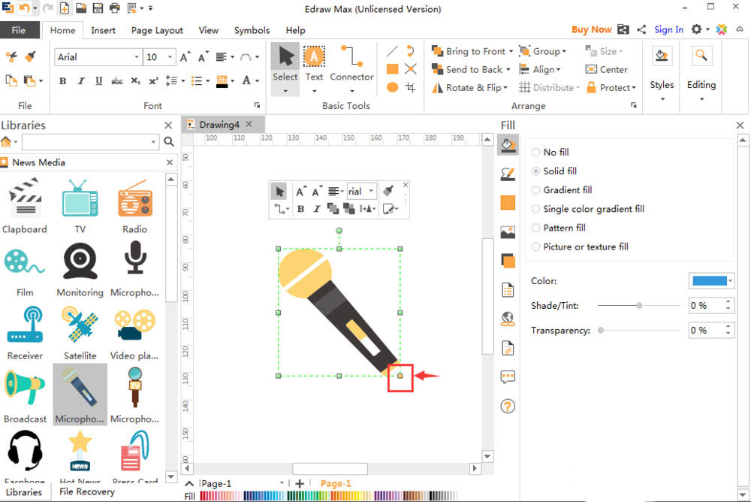Expand the font name Arial dropdown
Viewport: 751px width, 502px height.
137,57
